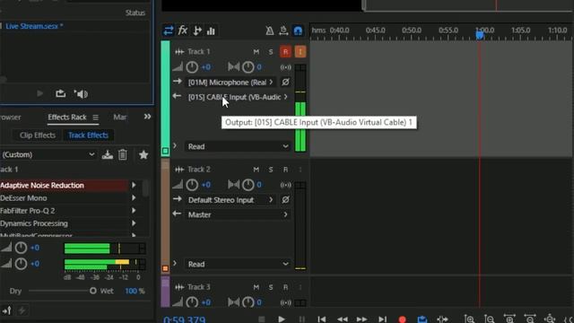Screen dimensions: 574x323
Task: Toggle global clip stretching icon
Action: [x=283, y=31]
